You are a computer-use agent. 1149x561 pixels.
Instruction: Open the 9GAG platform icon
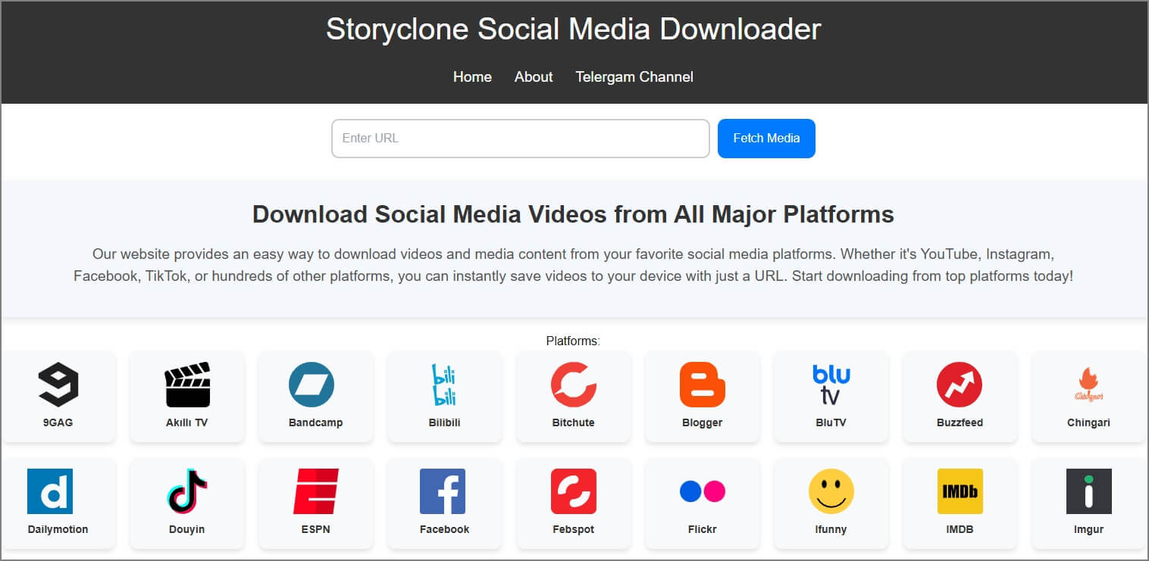[x=58, y=385]
